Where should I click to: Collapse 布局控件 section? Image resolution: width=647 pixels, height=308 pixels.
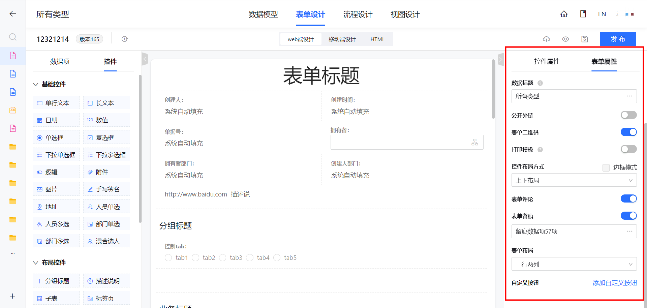(35, 263)
